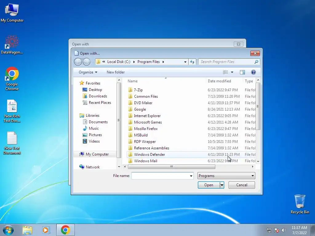
Task: Select the Google folder icon in list
Action: pos(130,109)
